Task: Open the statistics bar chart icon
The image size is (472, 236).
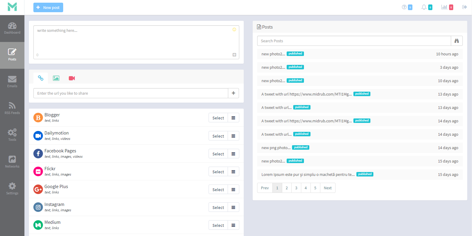Action: coord(444,7)
